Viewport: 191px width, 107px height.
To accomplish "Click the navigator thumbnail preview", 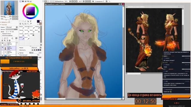I will (x=9, y=8).
